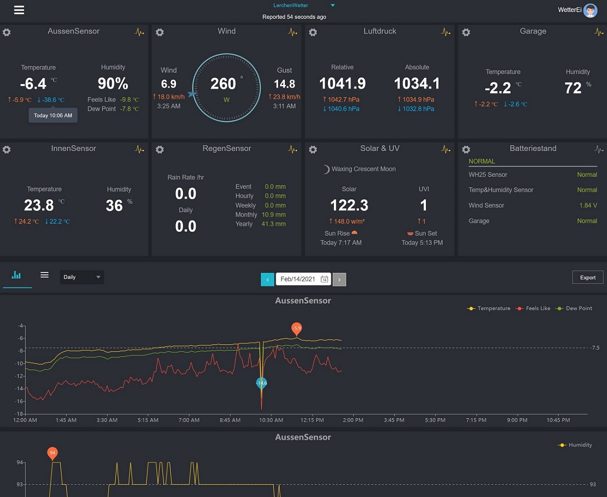607x497 pixels.
Task: Toggle Humidity series in legend
Action: [x=575, y=445]
